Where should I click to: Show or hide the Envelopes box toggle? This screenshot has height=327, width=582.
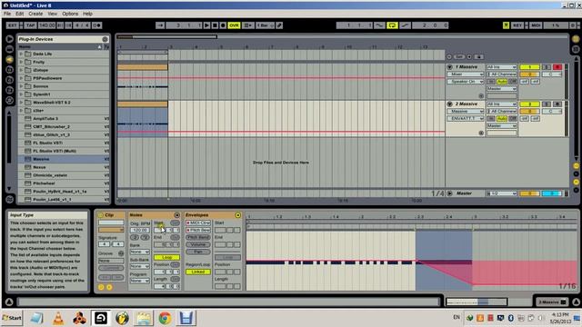click(238, 215)
